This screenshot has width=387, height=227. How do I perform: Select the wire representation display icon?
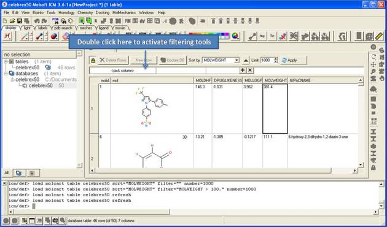(25, 36)
